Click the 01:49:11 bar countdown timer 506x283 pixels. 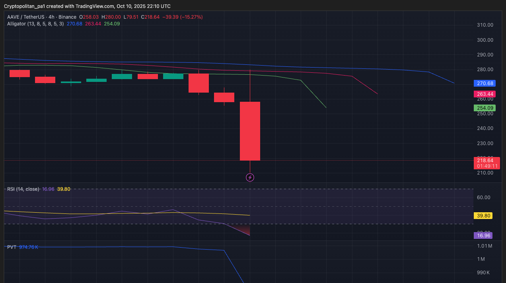[487, 166]
